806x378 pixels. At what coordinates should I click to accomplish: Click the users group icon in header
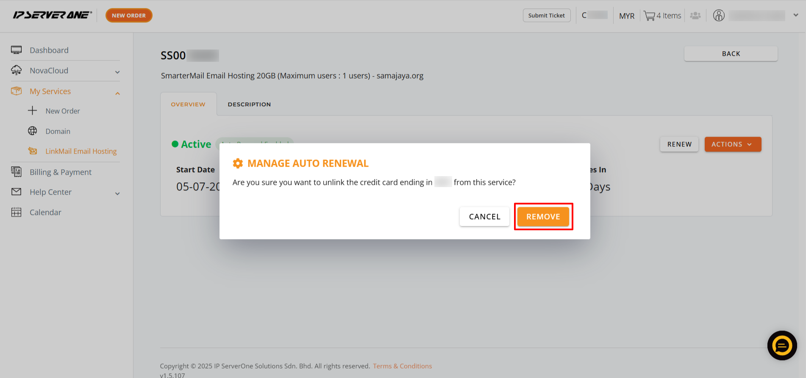(x=695, y=16)
